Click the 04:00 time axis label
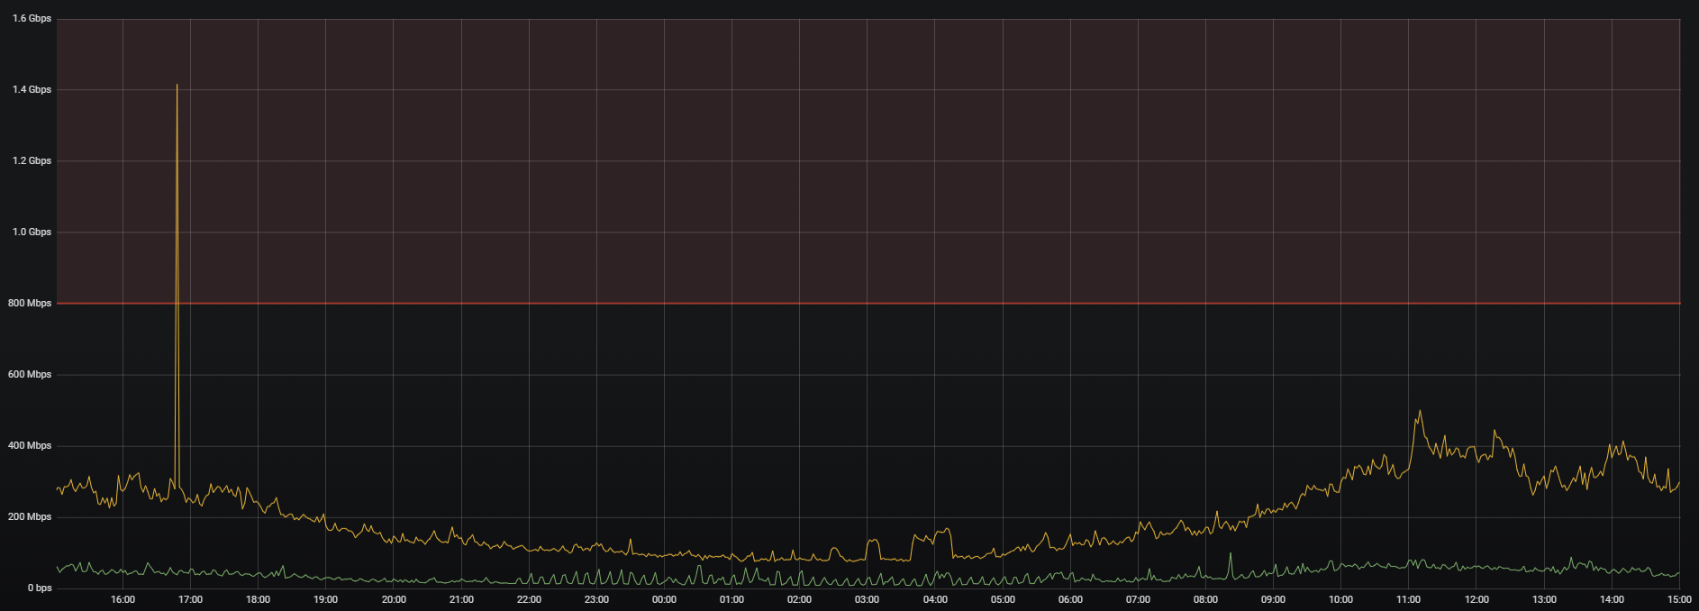This screenshot has height=611, width=1699. point(935,600)
